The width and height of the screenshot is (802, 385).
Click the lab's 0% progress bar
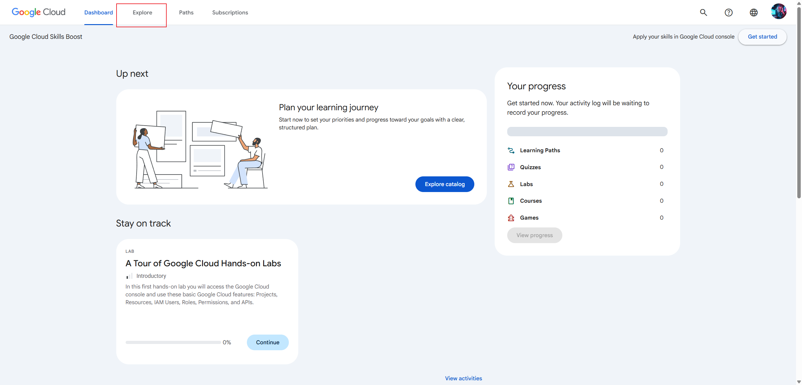[x=173, y=342]
